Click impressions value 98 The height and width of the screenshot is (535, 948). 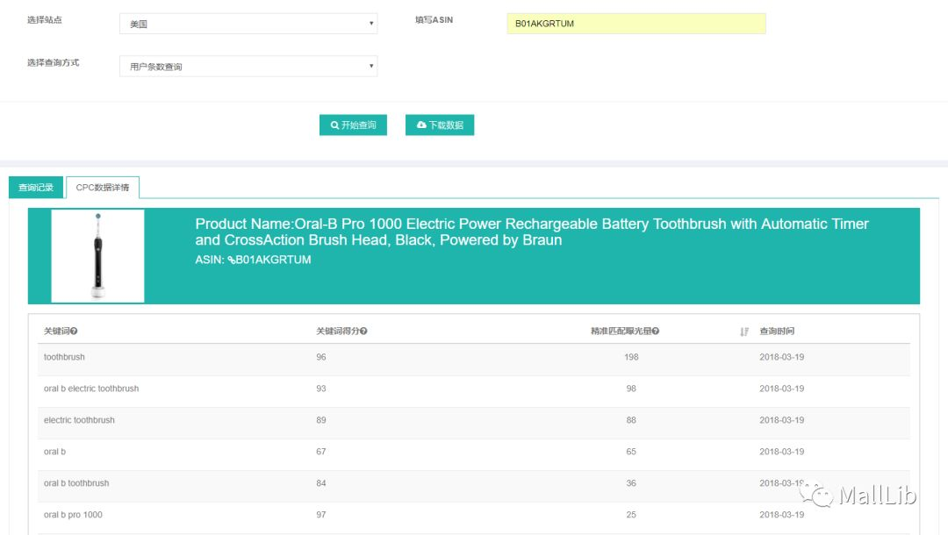tap(631, 389)
